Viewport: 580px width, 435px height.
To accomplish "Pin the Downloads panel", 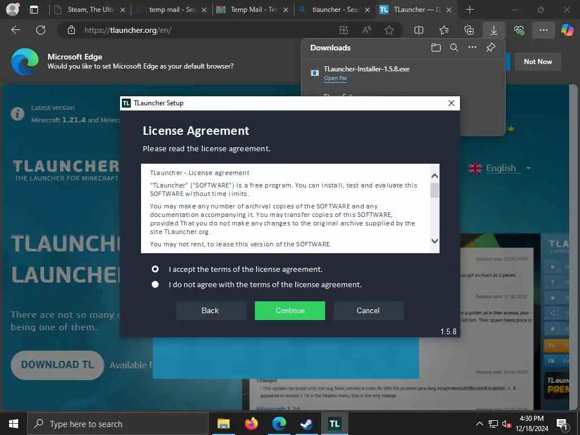I will click(491, 48).
